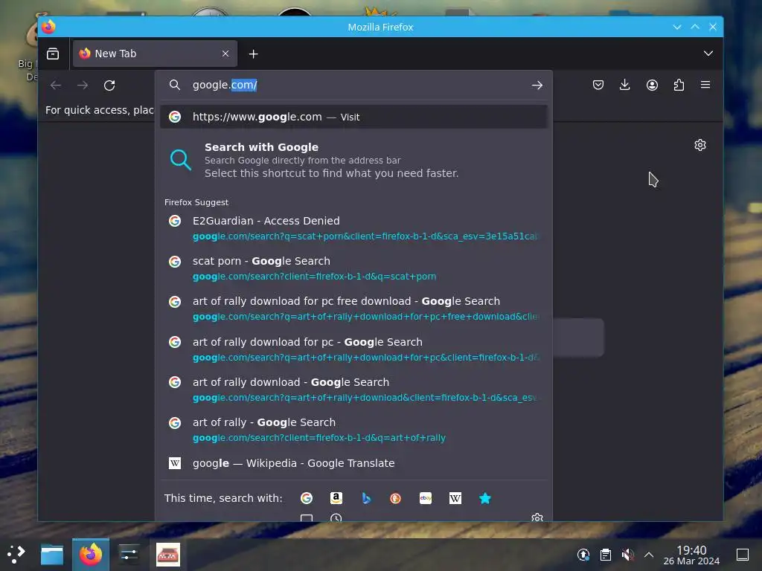Open E2Guardian - Access Denied suggestion
762x571 pixels.
(x=353, y=228)
